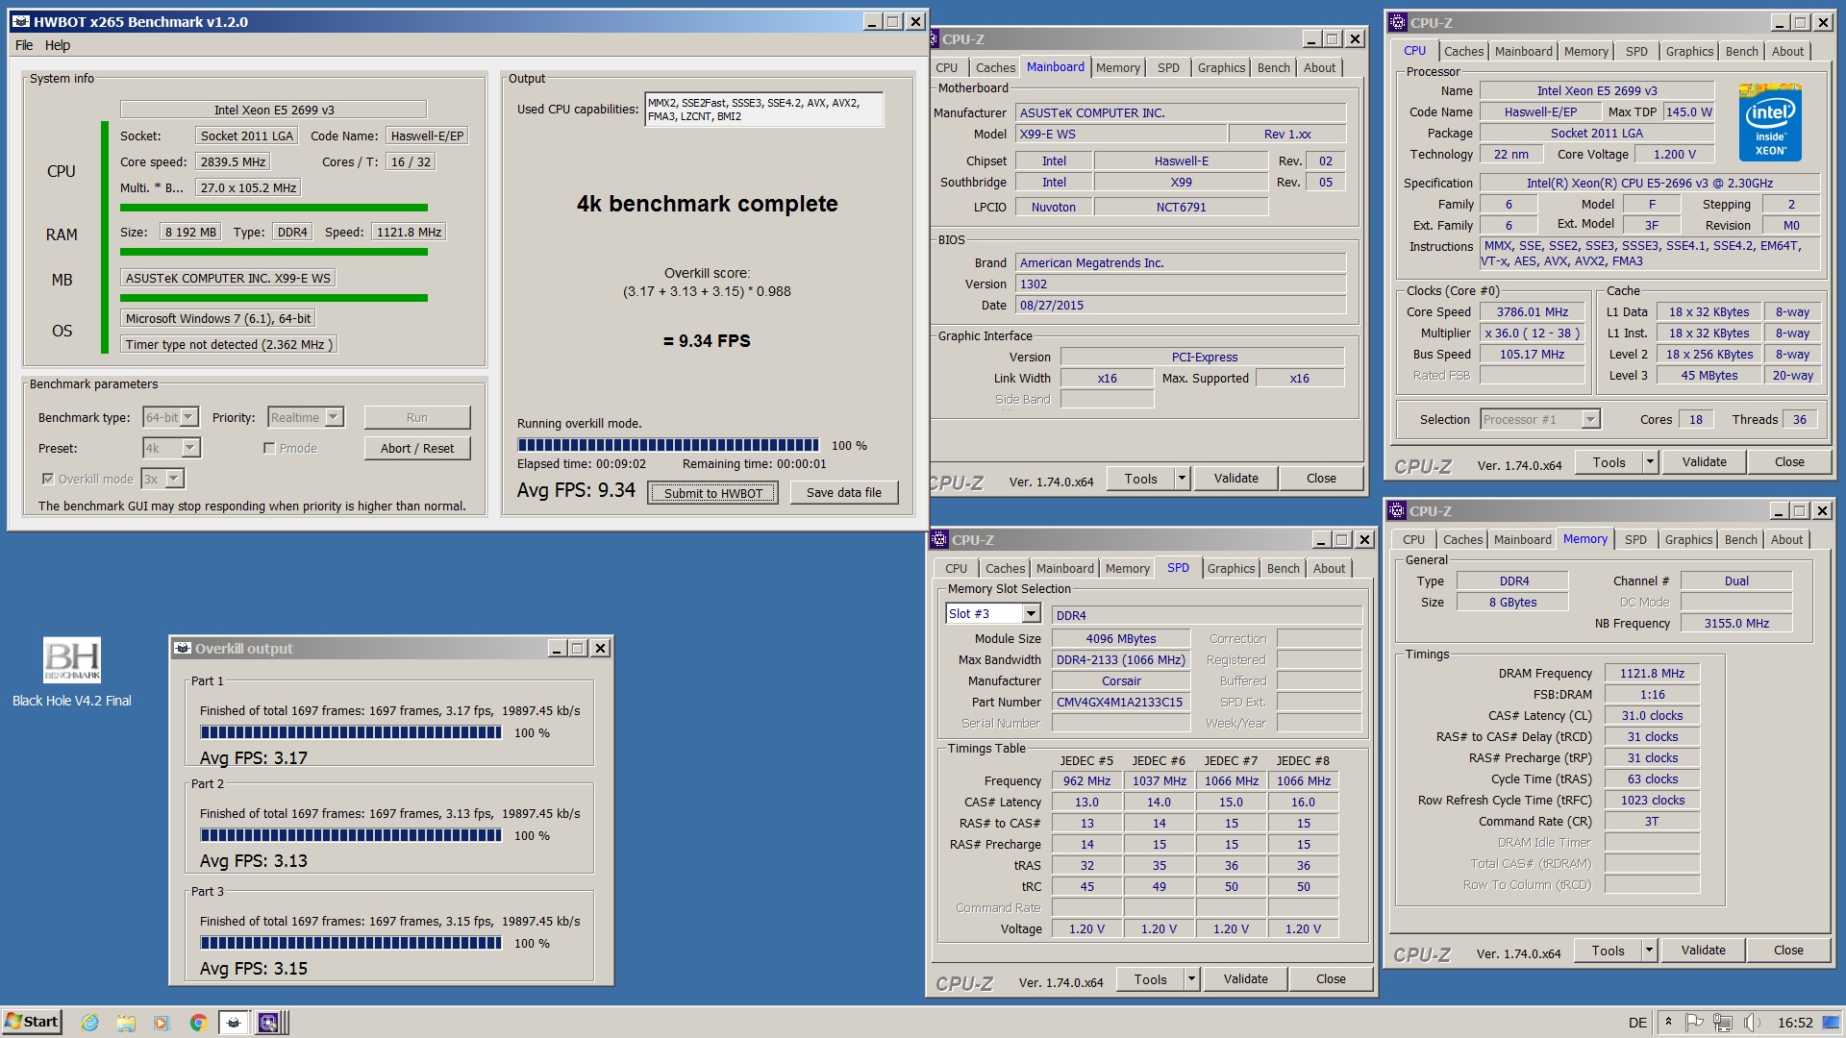The width and height of the screenshot is (1846, 1038).
Task: Click the About tab in Memory CPU-Z window
Action: tap(1786, 539)
